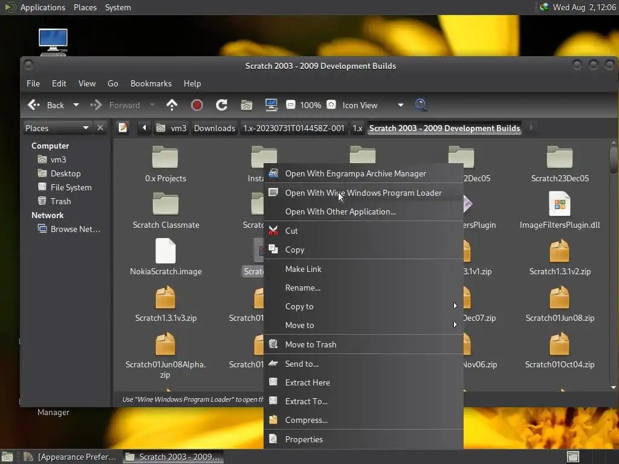Zoom out with the minus icon
Image resolution: width=619 pixels, height=464 pixels.
(x=291, y=105)
